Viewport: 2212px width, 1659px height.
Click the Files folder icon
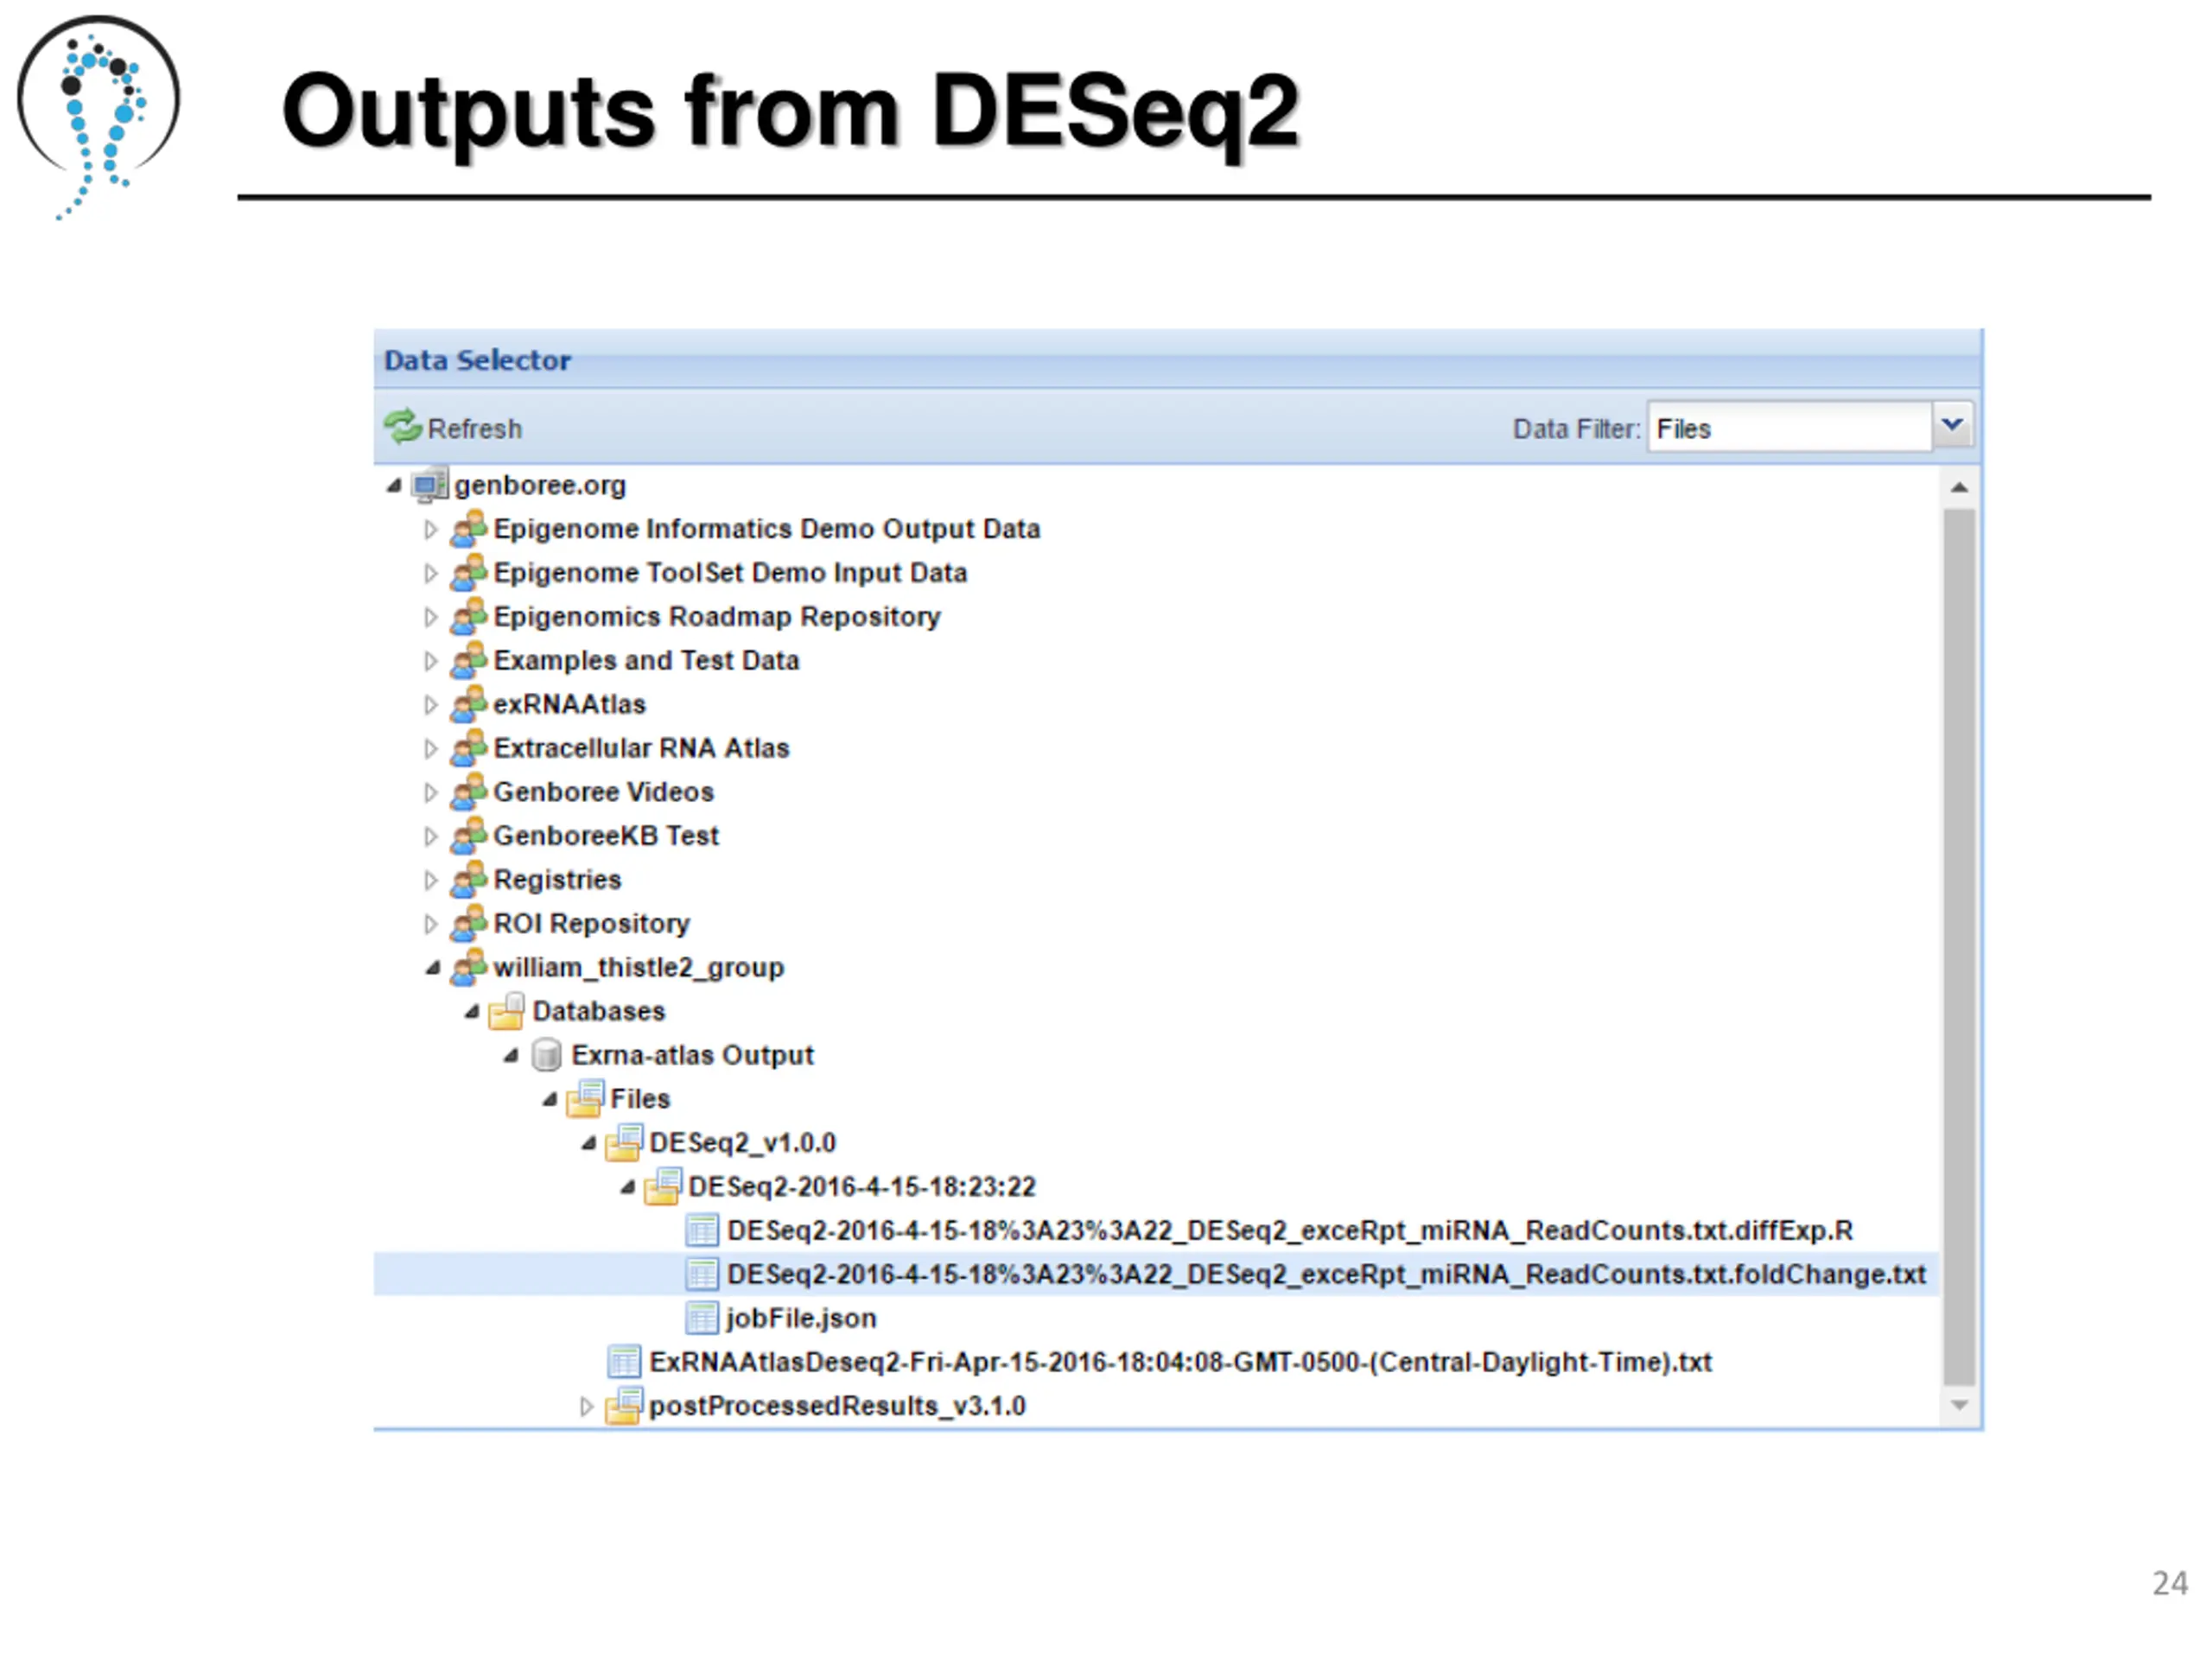pyautogui.click(x=585, y=1098)
